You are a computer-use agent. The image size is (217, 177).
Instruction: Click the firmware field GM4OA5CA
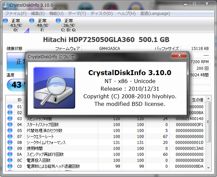(109, 49)
